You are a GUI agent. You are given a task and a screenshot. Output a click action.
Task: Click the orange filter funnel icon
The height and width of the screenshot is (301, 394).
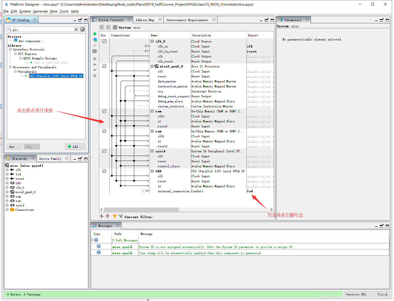click(115, 216)
